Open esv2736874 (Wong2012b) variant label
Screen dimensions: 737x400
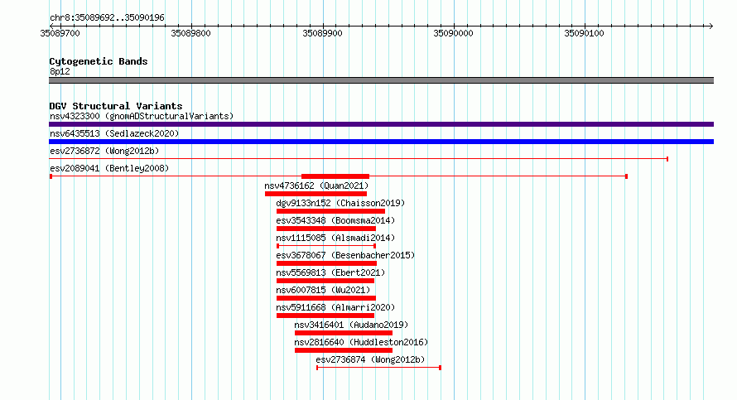click(x=370, y=359)
